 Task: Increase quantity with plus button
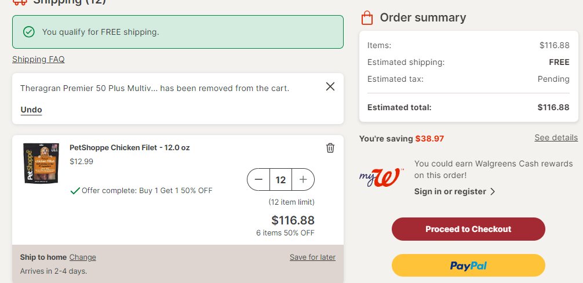[303, 180]
